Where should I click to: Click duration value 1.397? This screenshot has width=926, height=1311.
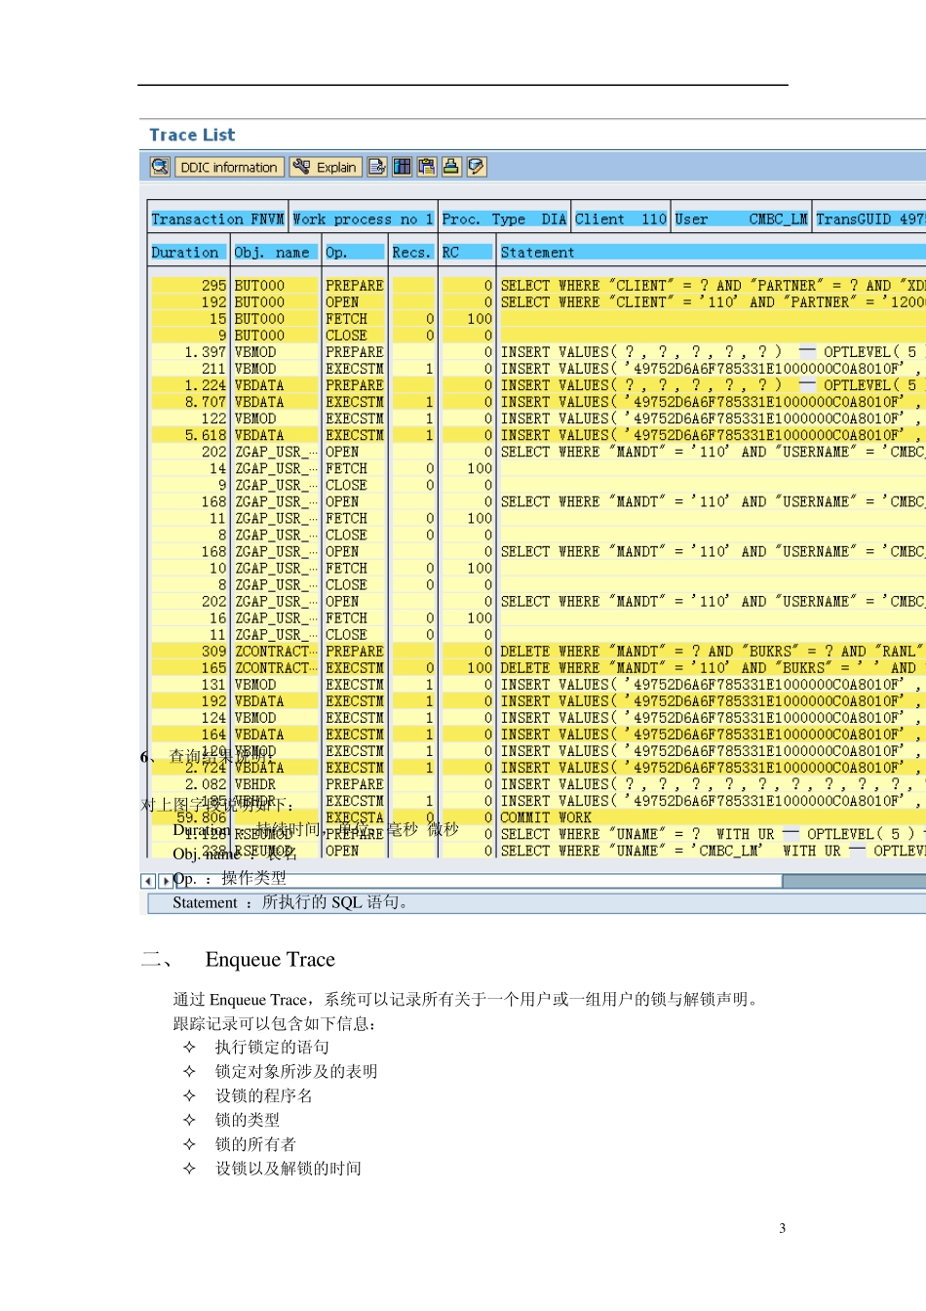click(206, 352)
